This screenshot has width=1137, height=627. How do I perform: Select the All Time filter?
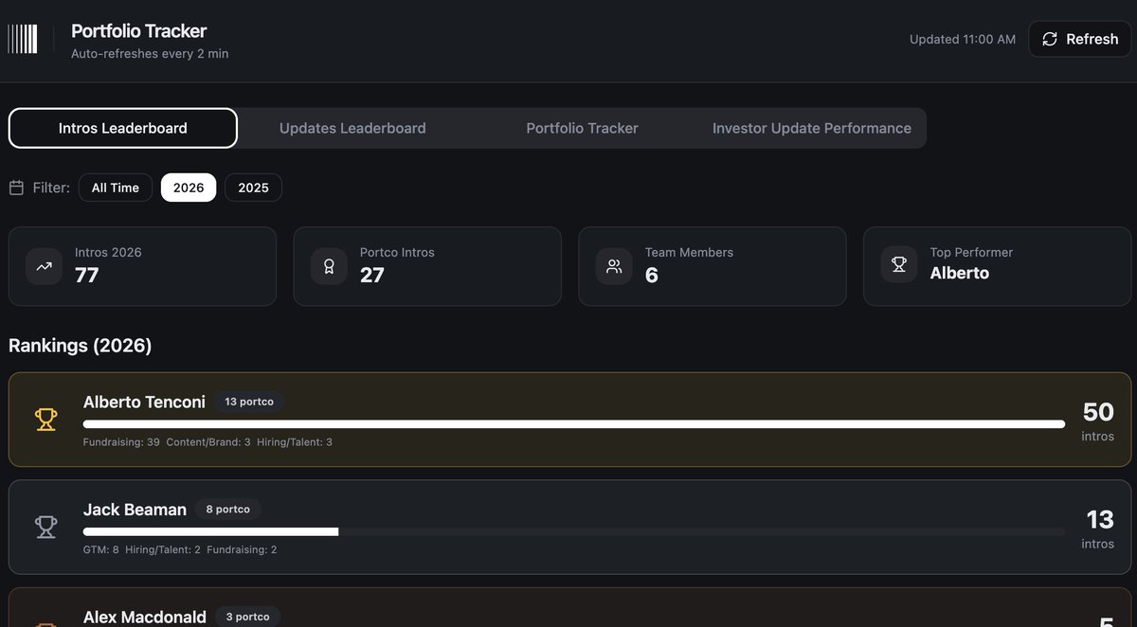[x=116, y=188]
